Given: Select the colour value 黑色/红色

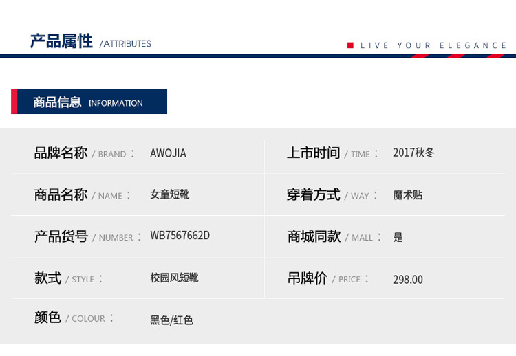Looking at the screenshot, I should click(171, 320).
